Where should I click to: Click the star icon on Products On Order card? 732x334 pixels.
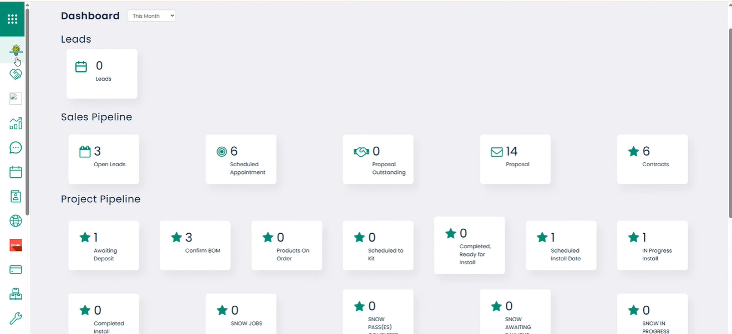(x=268, y=237)
